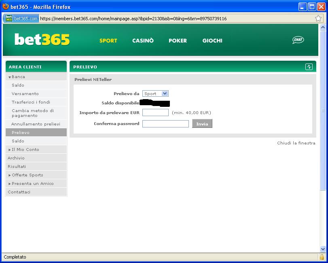Select the highlighted Prelievo item
The width and height of the screenshot is (328, 263).
[36, 132]
